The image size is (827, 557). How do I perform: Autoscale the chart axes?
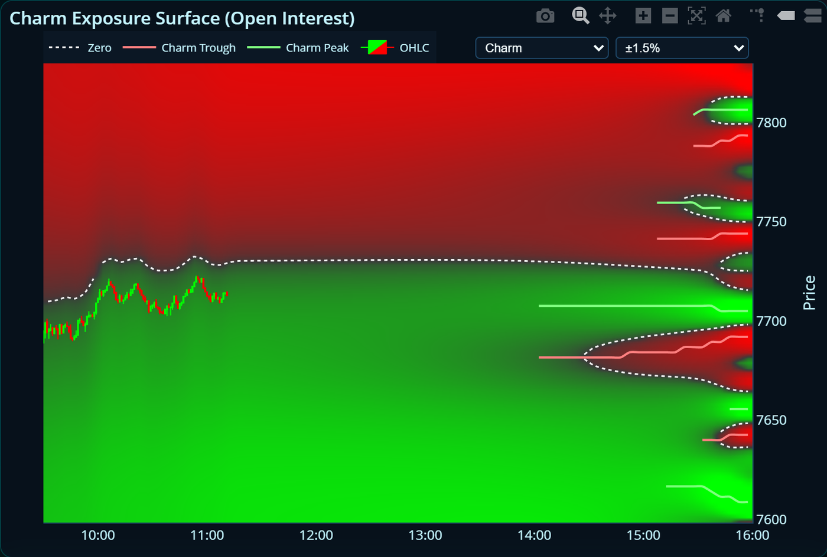click(x=697, y=16)
